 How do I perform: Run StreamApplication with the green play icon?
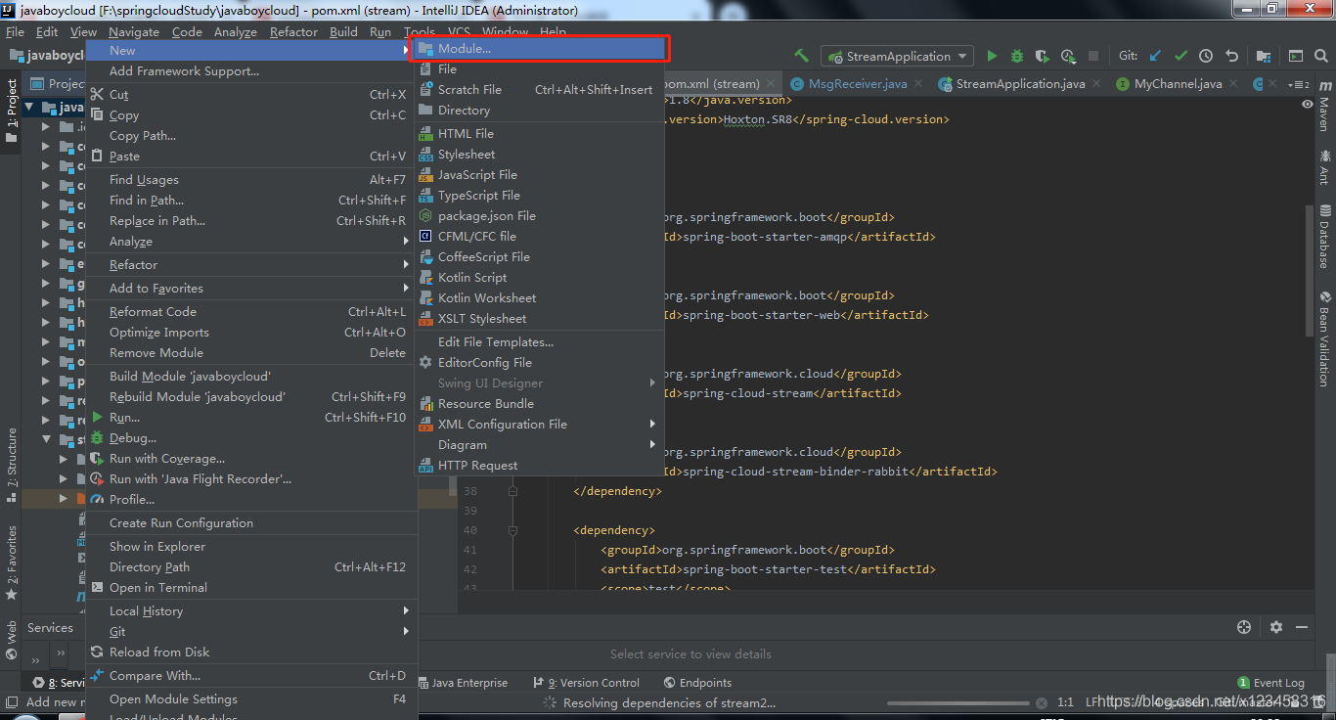992,56
